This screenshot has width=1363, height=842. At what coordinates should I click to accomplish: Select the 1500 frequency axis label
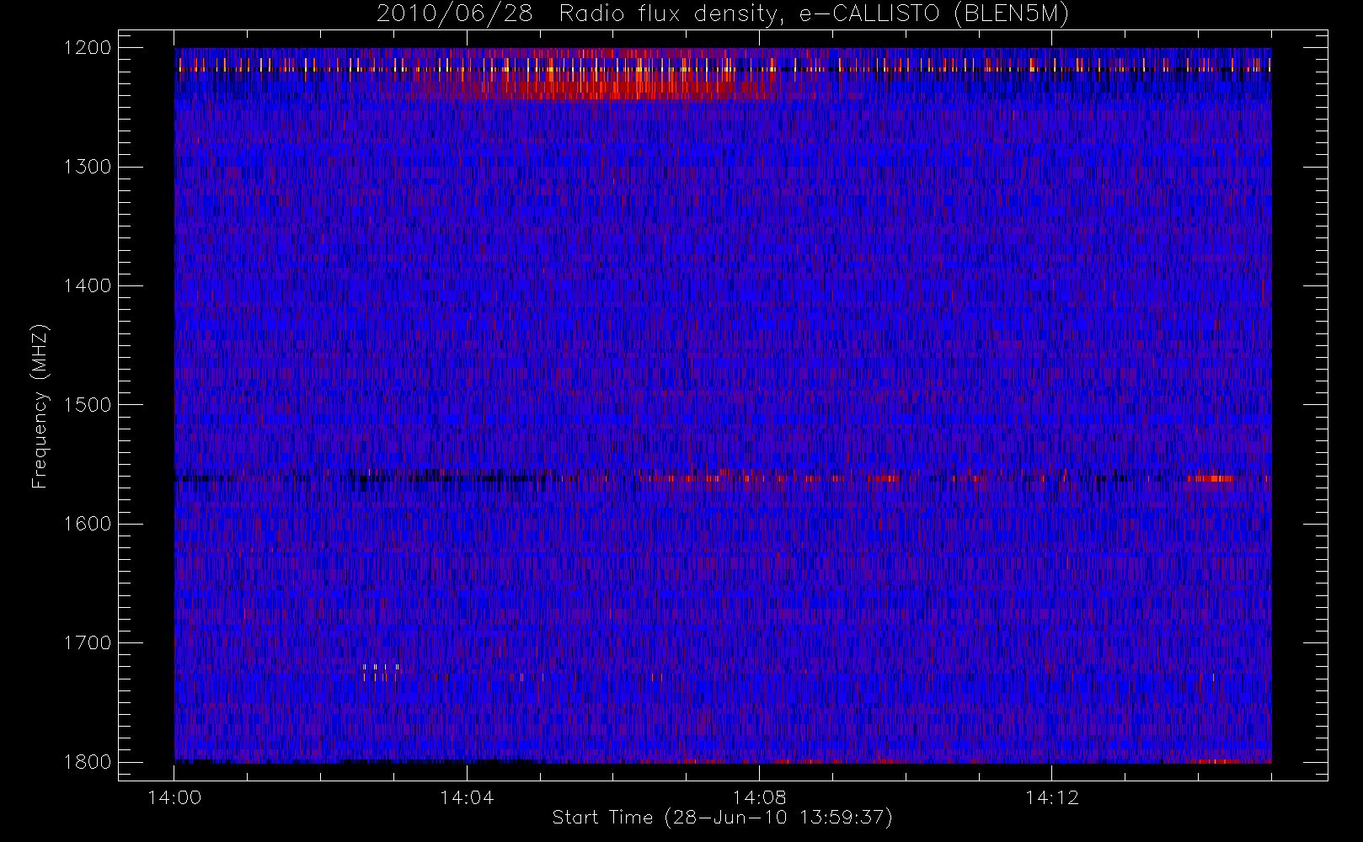[88, 404]
